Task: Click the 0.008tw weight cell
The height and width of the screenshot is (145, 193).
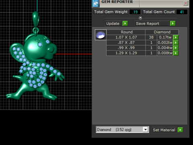Action: point(165,53)
